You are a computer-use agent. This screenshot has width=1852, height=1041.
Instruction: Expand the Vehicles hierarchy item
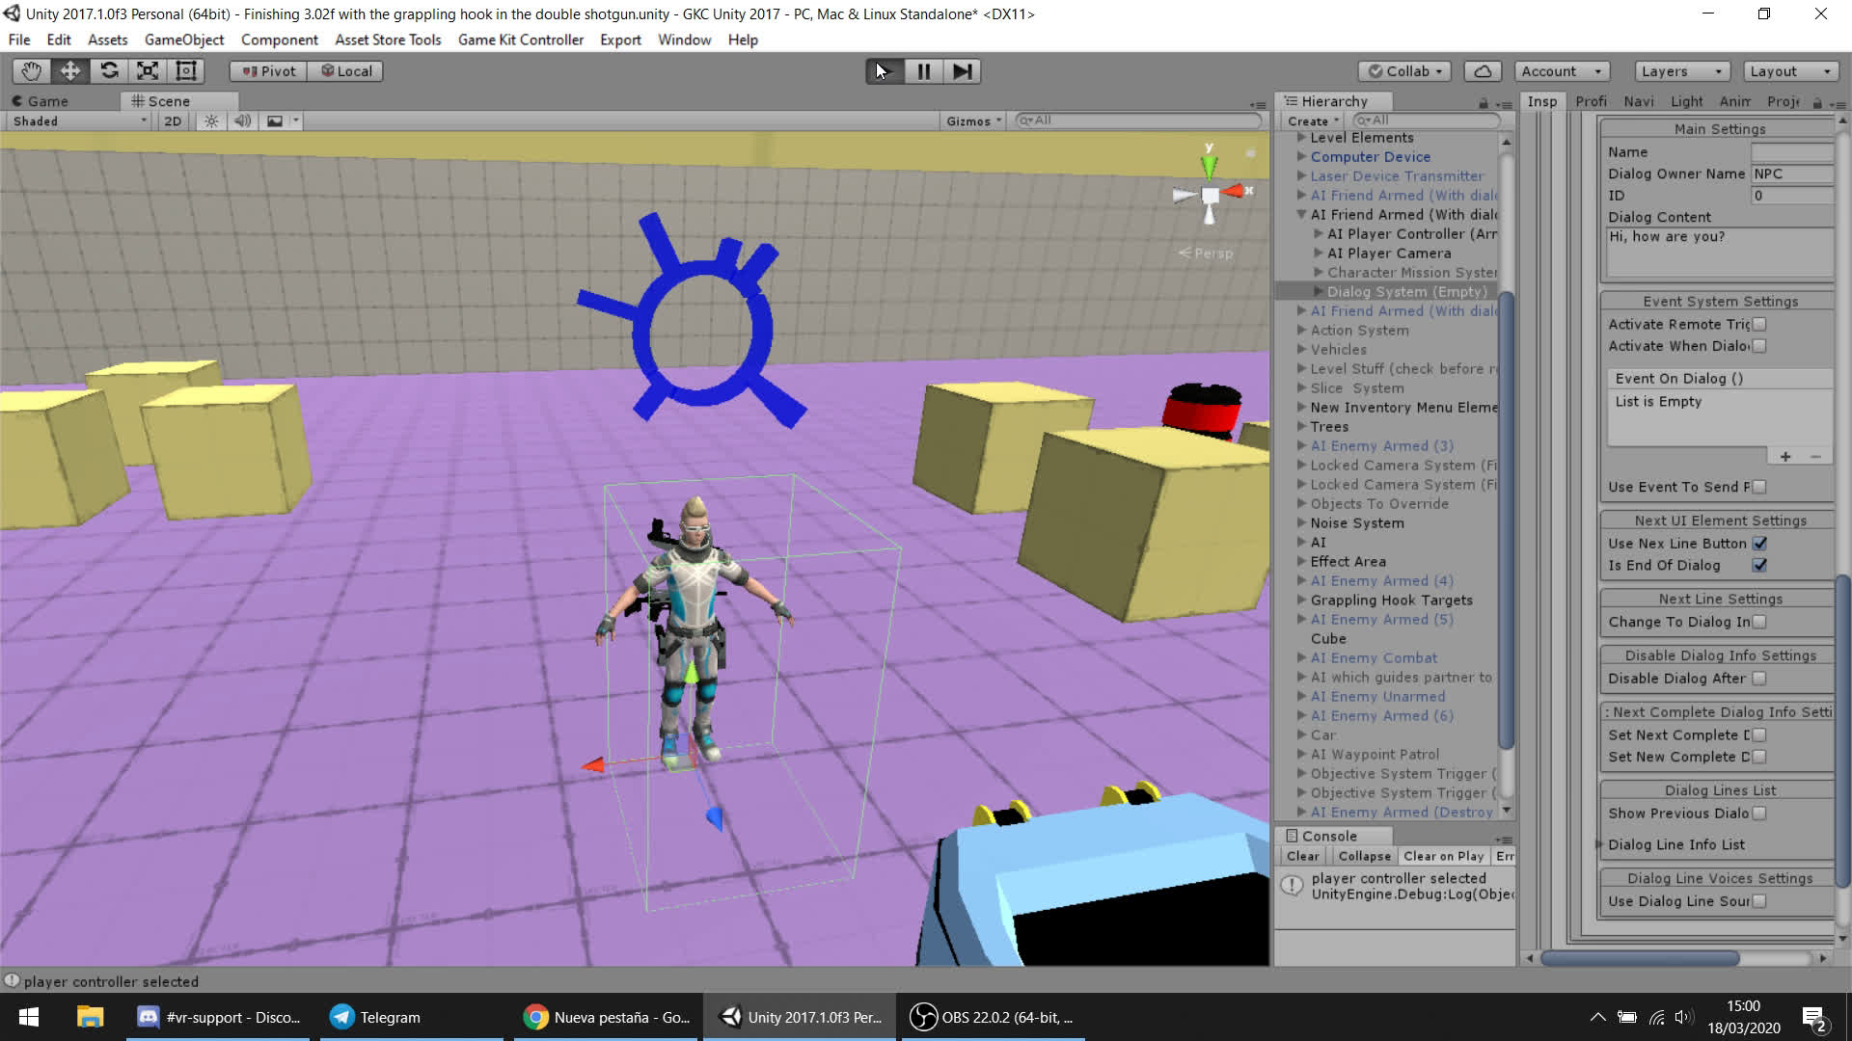pyautogui.click(x=1301, y=350)
